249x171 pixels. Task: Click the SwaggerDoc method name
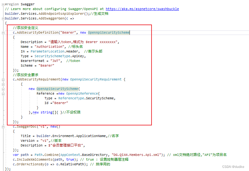click(27, 127)
